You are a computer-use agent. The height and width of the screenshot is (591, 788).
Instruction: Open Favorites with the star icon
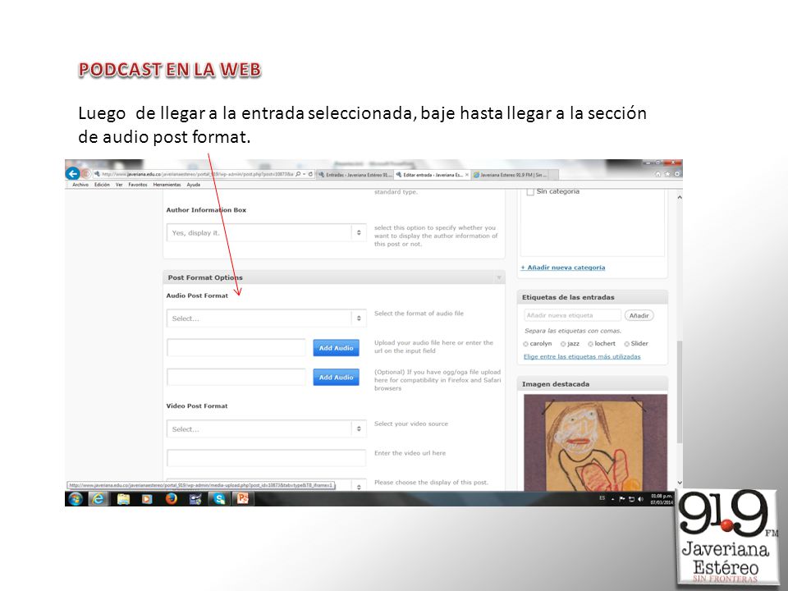[667, 174]
